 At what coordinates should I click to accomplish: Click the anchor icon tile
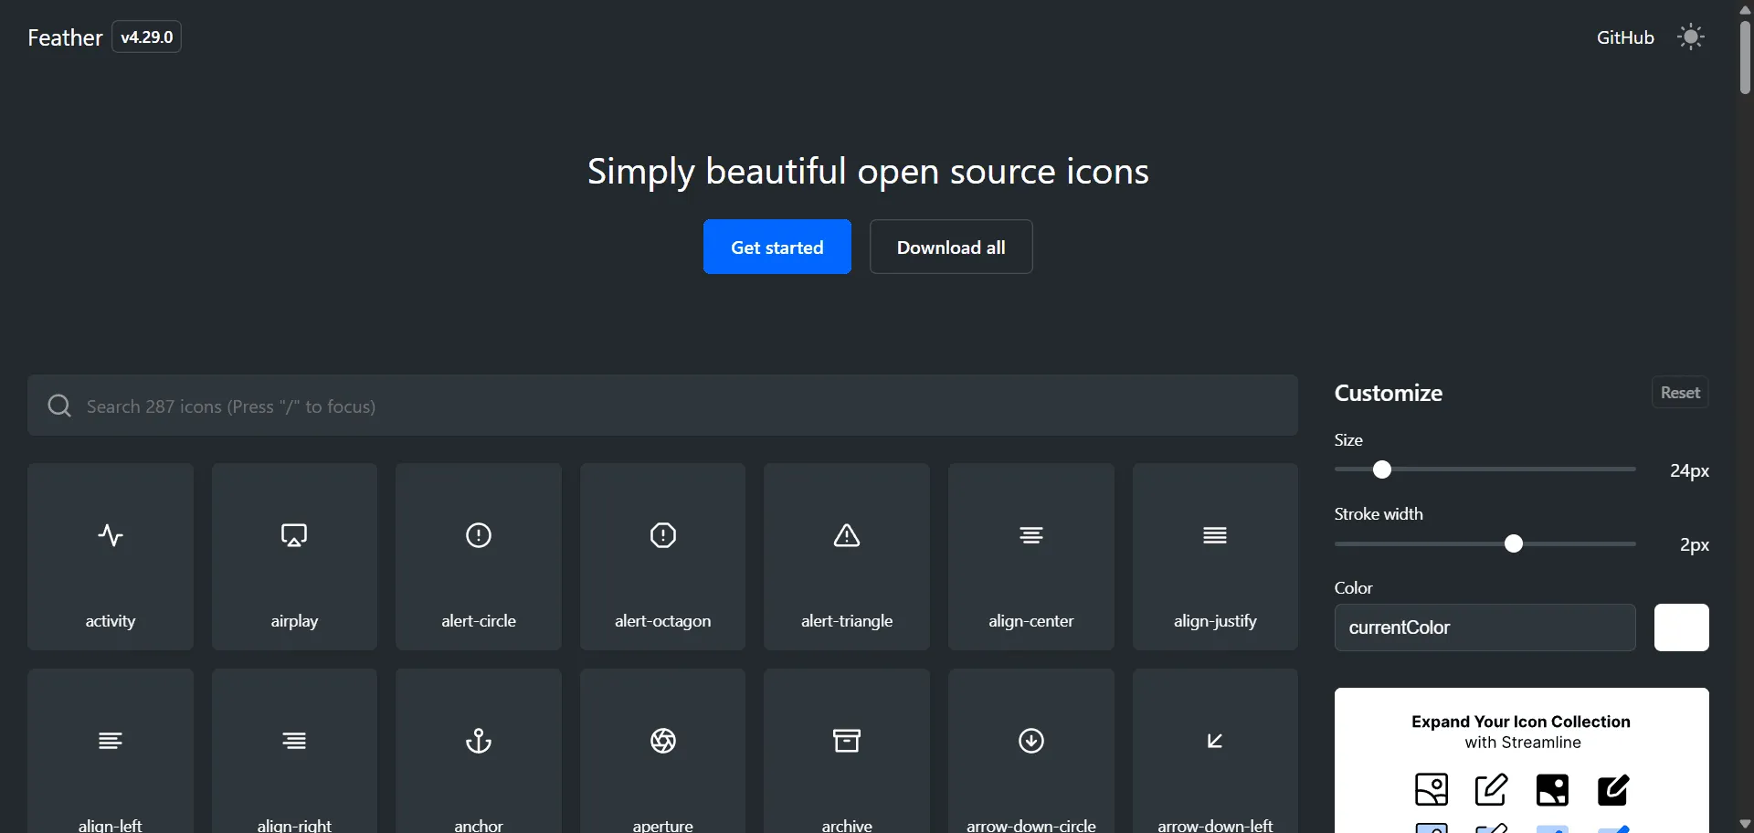[479, 751]
